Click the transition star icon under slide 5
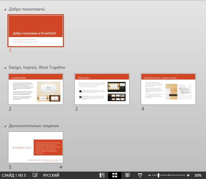206x179 pixels. [x=61, y=167]
